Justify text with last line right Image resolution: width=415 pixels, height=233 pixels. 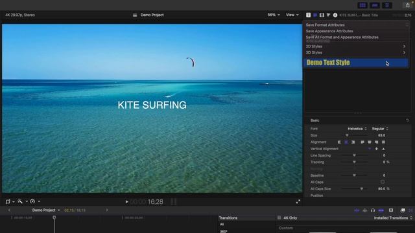click(x=376, y=142)
